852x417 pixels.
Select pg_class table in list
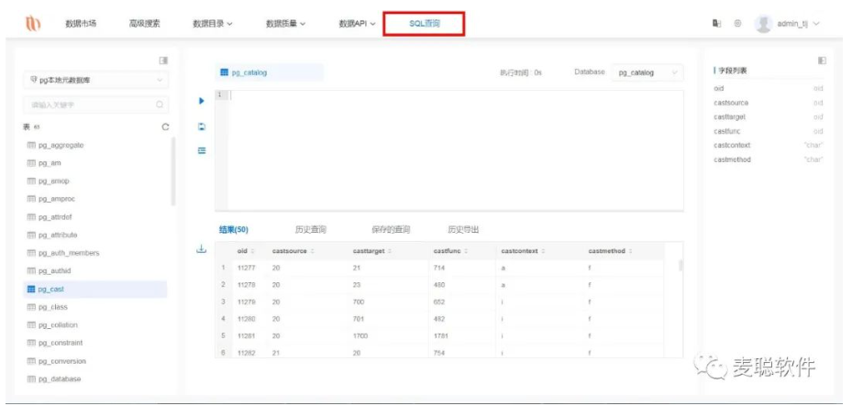[53, 307]
